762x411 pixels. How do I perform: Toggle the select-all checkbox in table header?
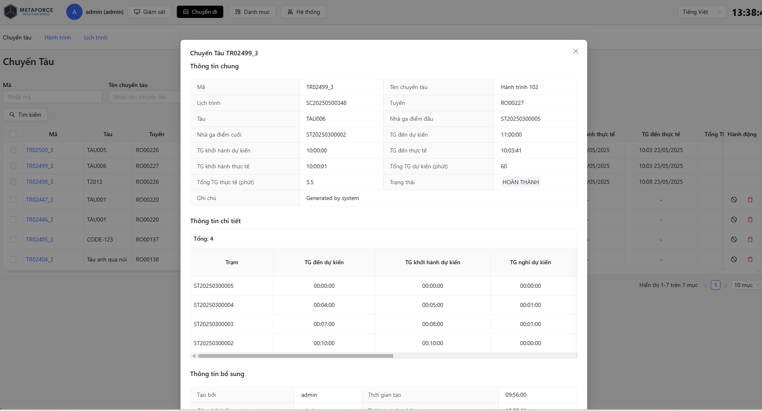[x=13, y=134]
